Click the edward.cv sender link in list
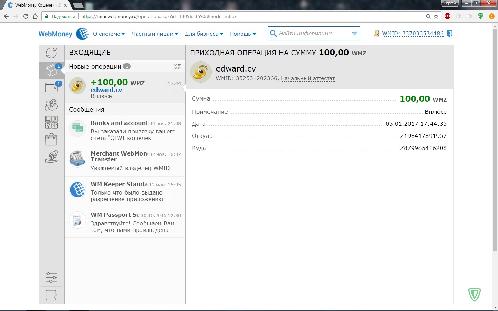 [x=107, y=90]
